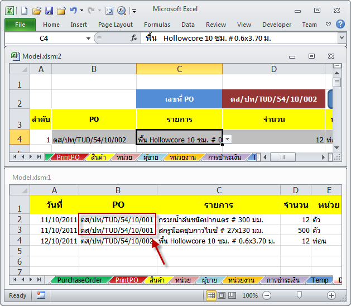Adjust the zoom slider handle

[x=299, y=295]
